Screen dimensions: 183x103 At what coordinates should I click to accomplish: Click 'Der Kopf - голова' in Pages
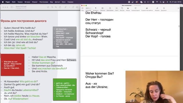[x=98, y=36]
